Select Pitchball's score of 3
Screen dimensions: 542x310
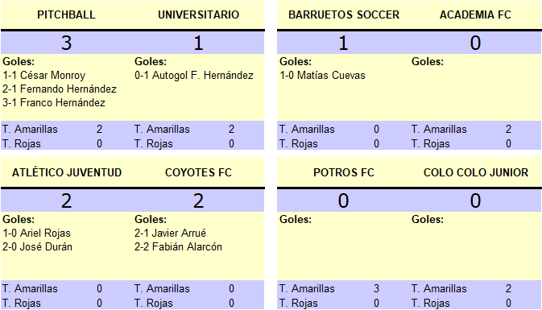[66, 43]
